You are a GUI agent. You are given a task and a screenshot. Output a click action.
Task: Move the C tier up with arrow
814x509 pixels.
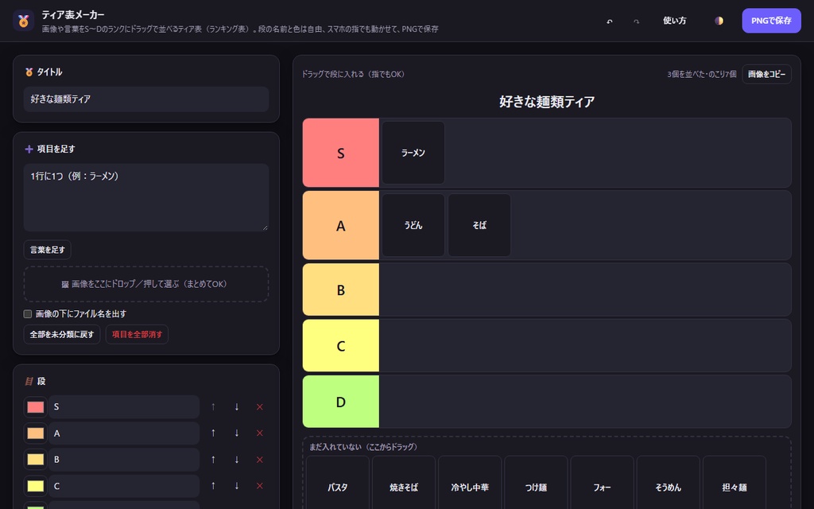pos(213,486)
